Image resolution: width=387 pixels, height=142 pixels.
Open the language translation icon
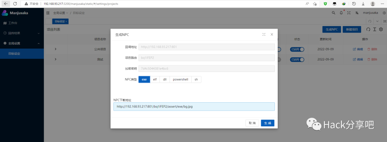click(x=357, y=13)
